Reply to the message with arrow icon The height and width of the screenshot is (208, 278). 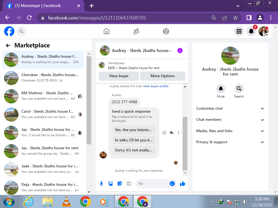pyautogui.click(x=171, y=133)
